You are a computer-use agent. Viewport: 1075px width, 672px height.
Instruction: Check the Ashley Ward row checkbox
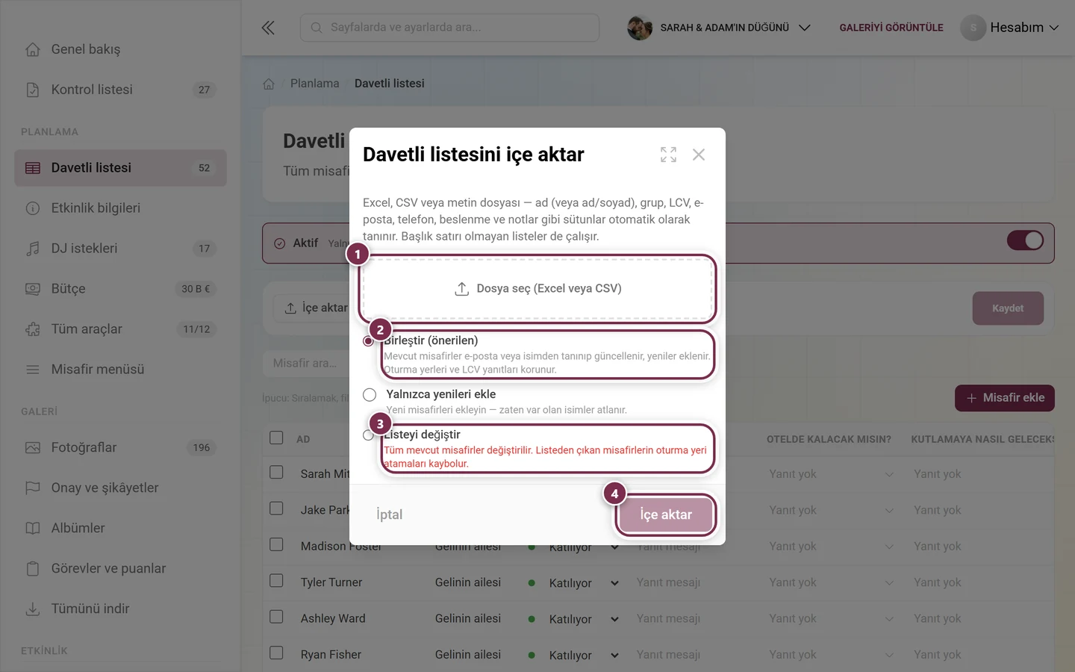pyautogui.click(x=276, y=617)
